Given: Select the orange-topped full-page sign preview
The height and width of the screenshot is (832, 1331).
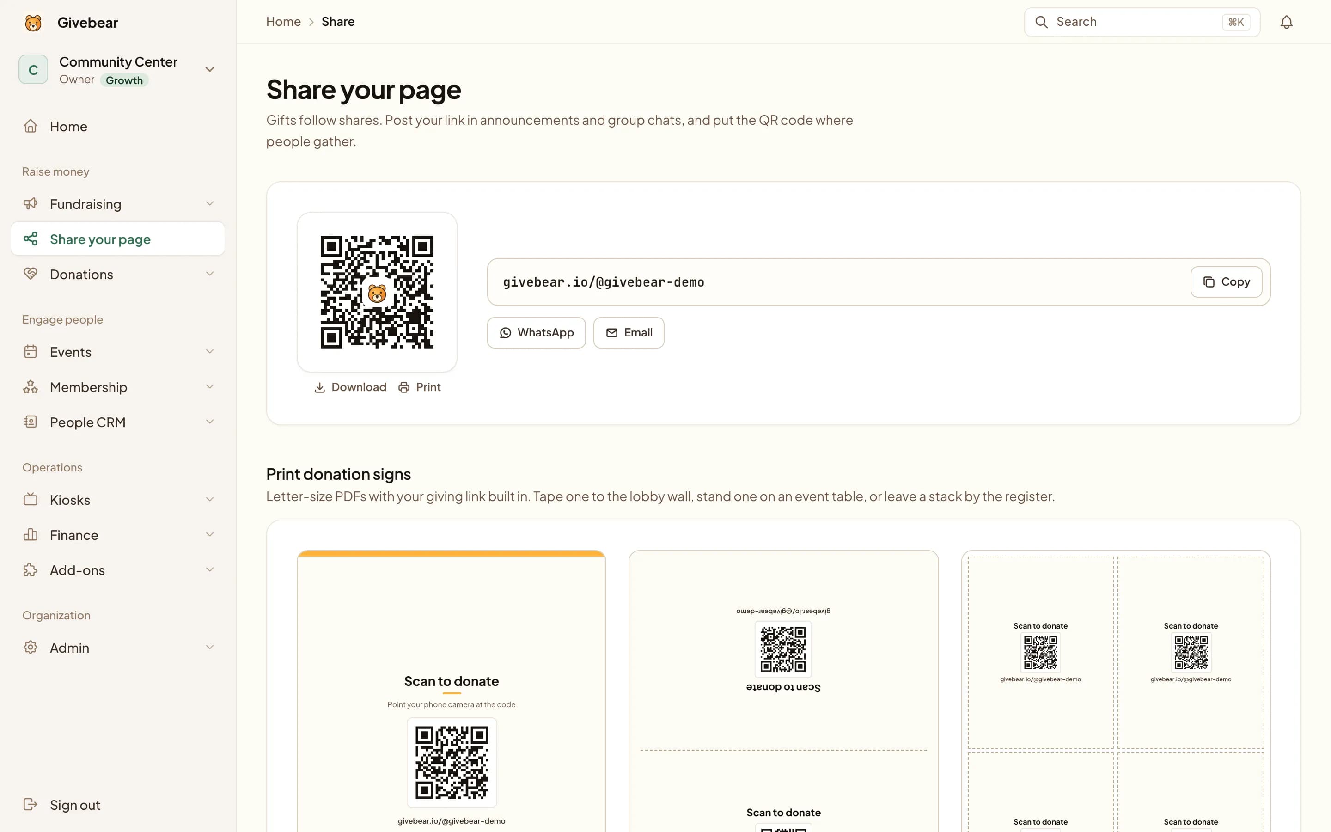Looking at the screenshot, I should pos(451,691).
